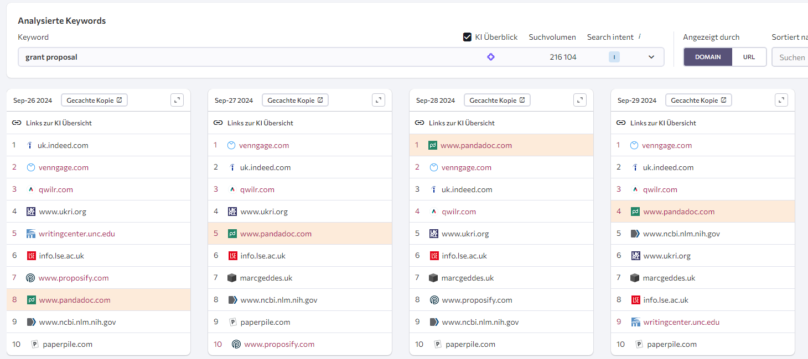808x359 pixels.
Task: Click link icon in Sep-29 Links zur KI Übersicht
Action: click(621, 123)
